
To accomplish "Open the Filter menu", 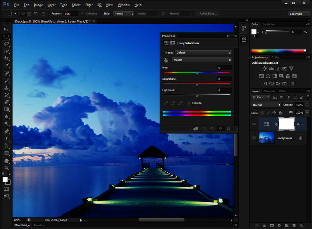I will pyautogui.click(x=89, y=5).
